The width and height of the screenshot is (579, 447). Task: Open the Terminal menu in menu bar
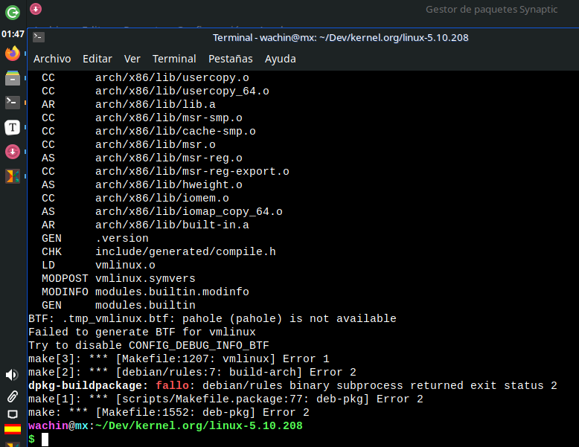coord(174,59)
